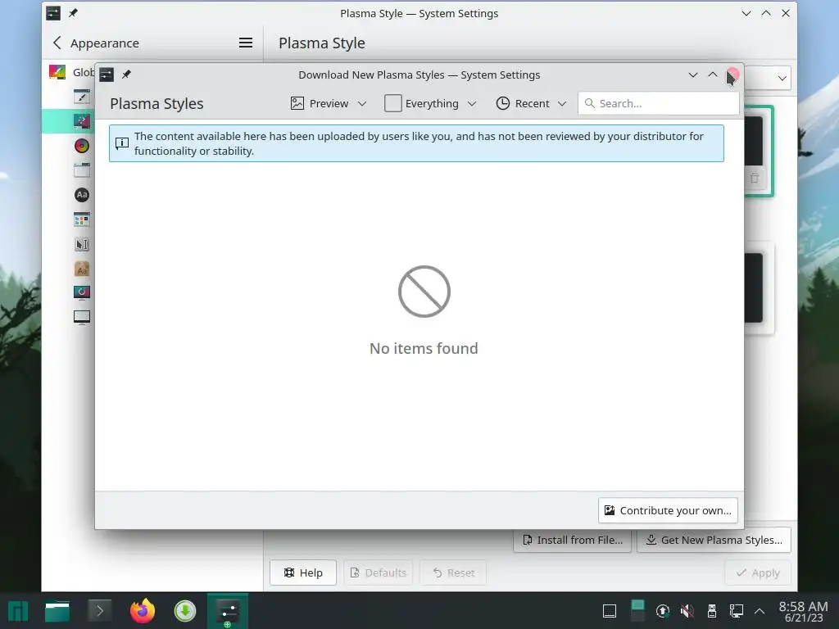
Task: Open the last monitor icon in Appearance sidebar
Action: [82, 317]
